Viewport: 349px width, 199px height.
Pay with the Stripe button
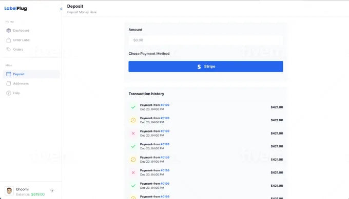pos(206,67)
